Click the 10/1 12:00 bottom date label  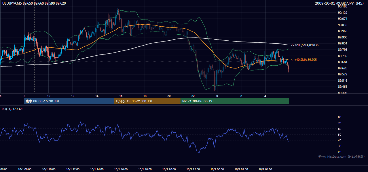pyautogui.click(x=73, y=169)
